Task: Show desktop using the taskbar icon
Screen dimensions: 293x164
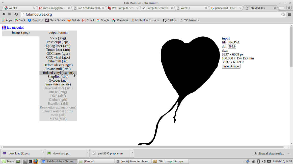Action: (18, 161)
